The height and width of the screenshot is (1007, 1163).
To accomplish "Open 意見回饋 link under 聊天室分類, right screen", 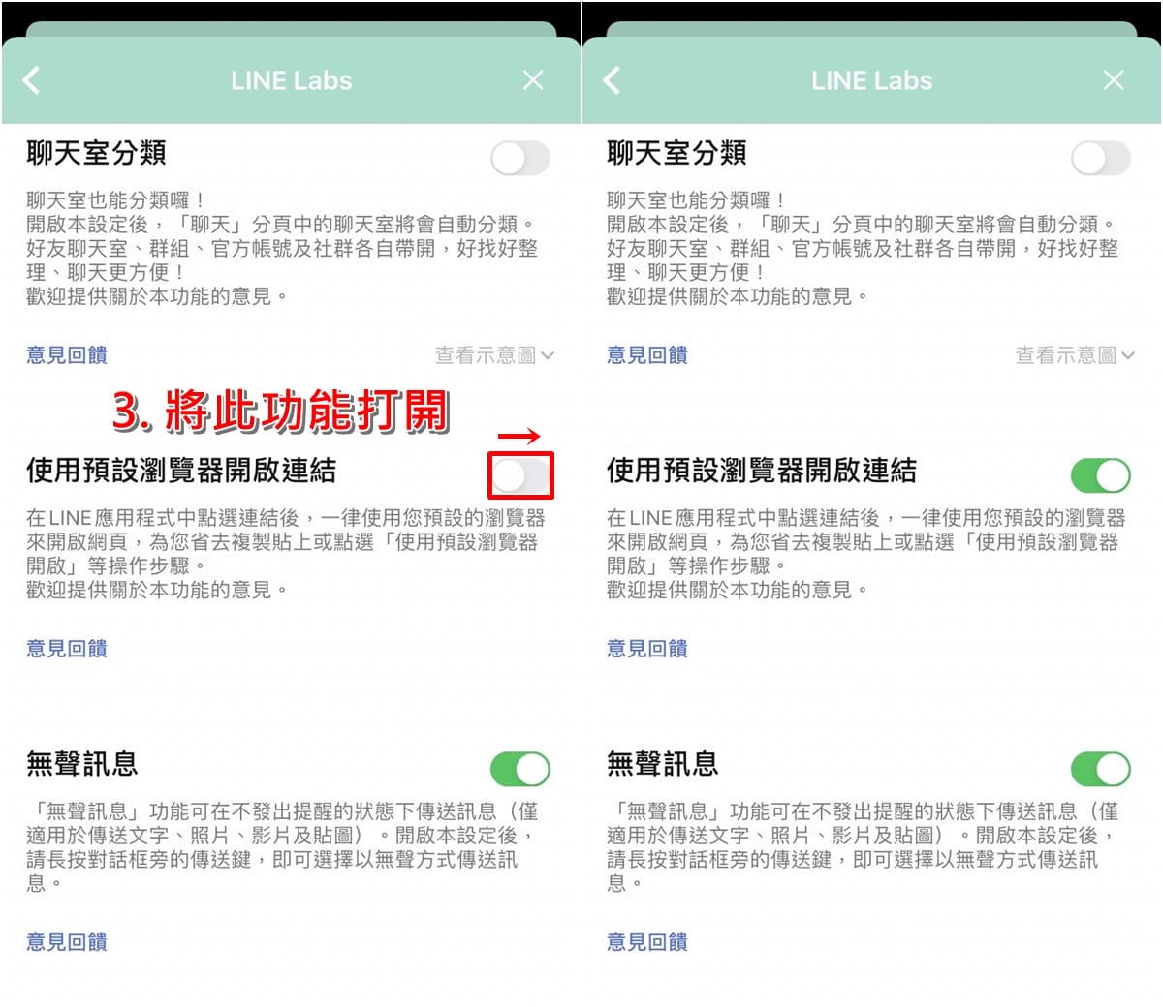I will 647,355.
